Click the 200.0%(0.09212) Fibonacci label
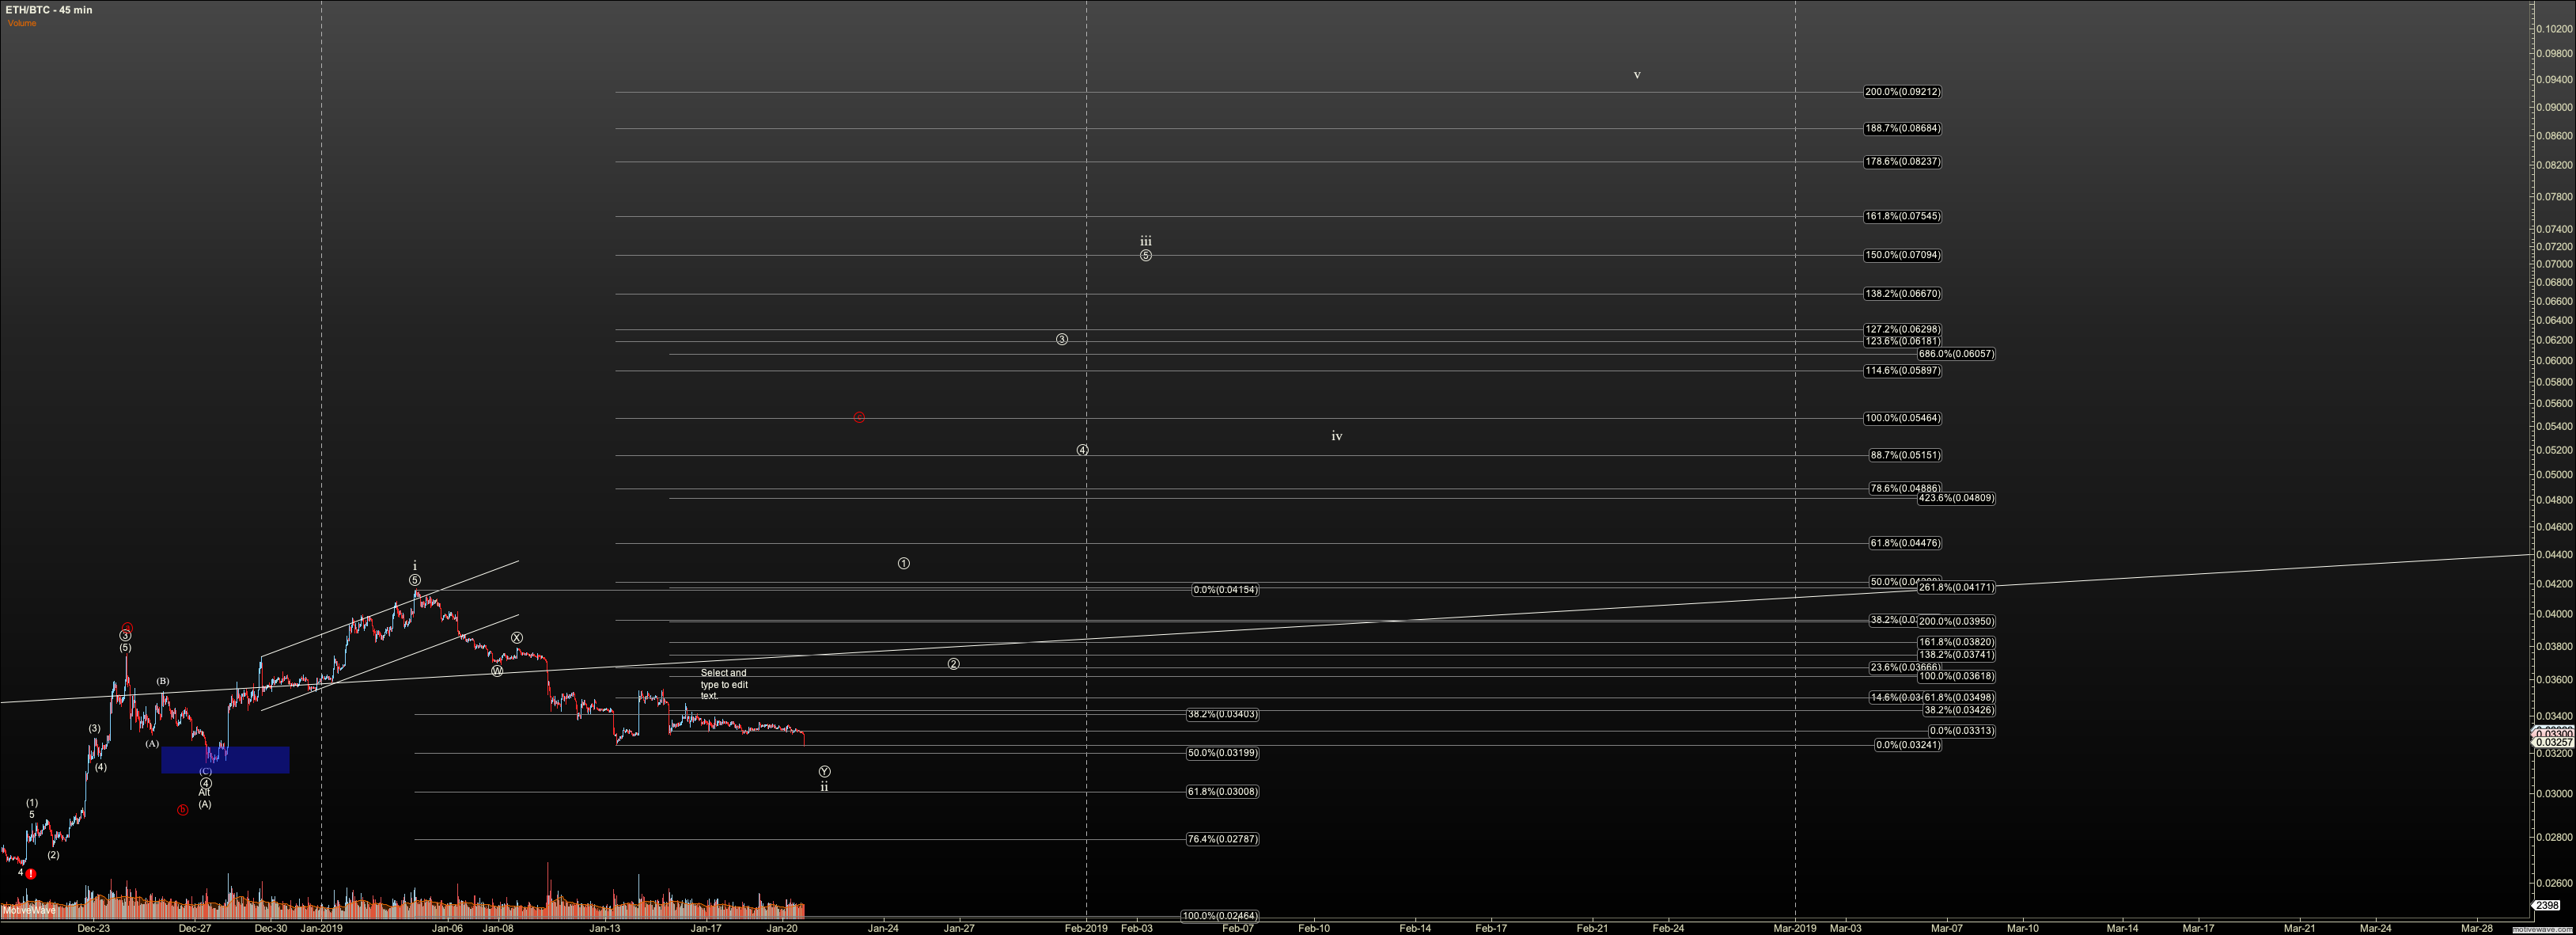 [1902, 92]
